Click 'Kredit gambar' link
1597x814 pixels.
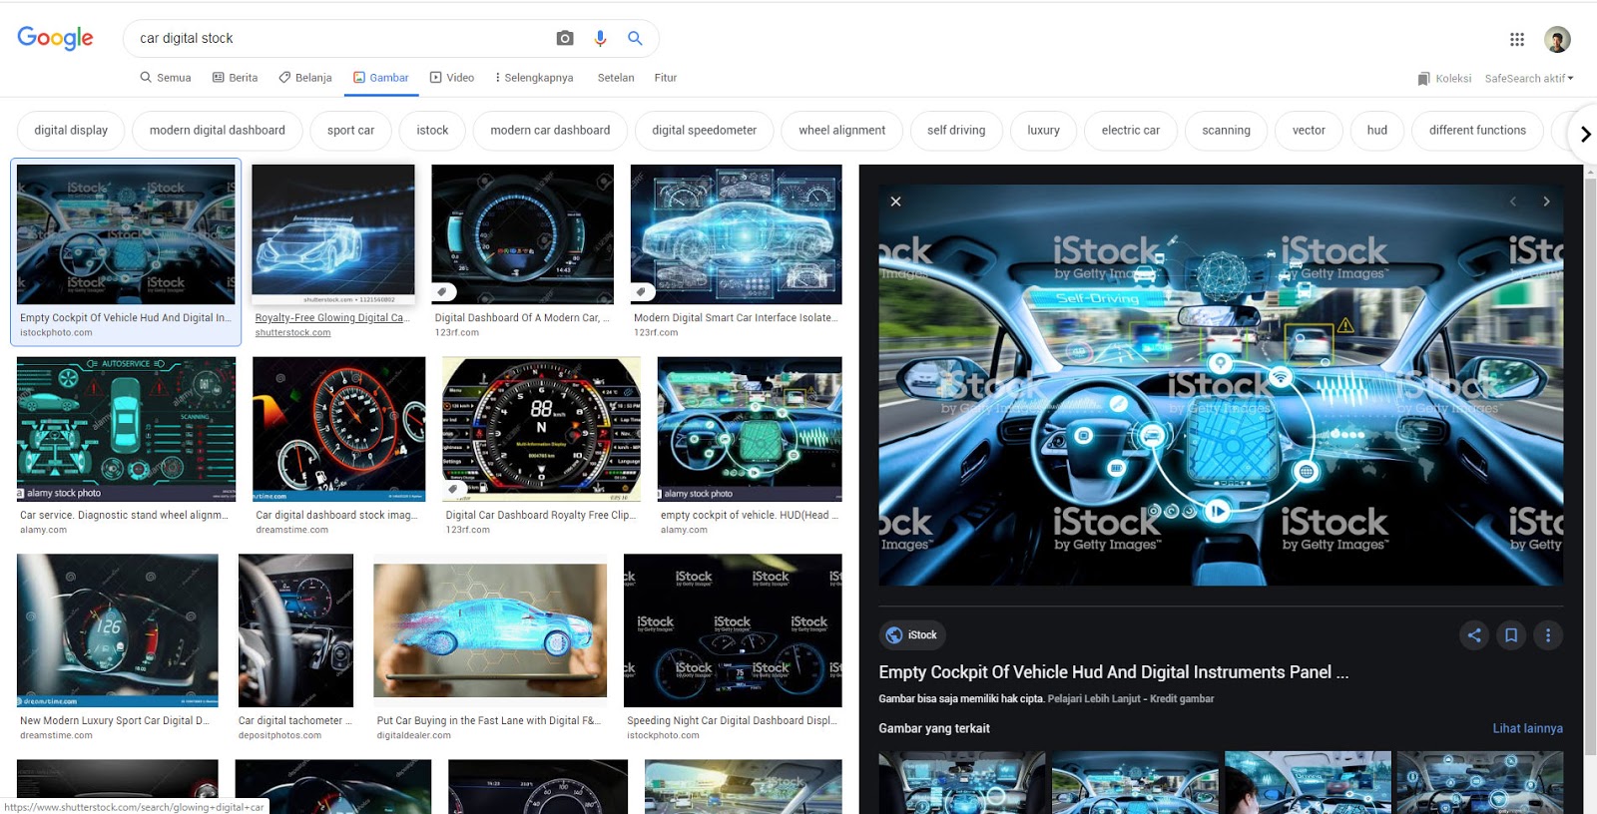click(x=1182, y=699)
